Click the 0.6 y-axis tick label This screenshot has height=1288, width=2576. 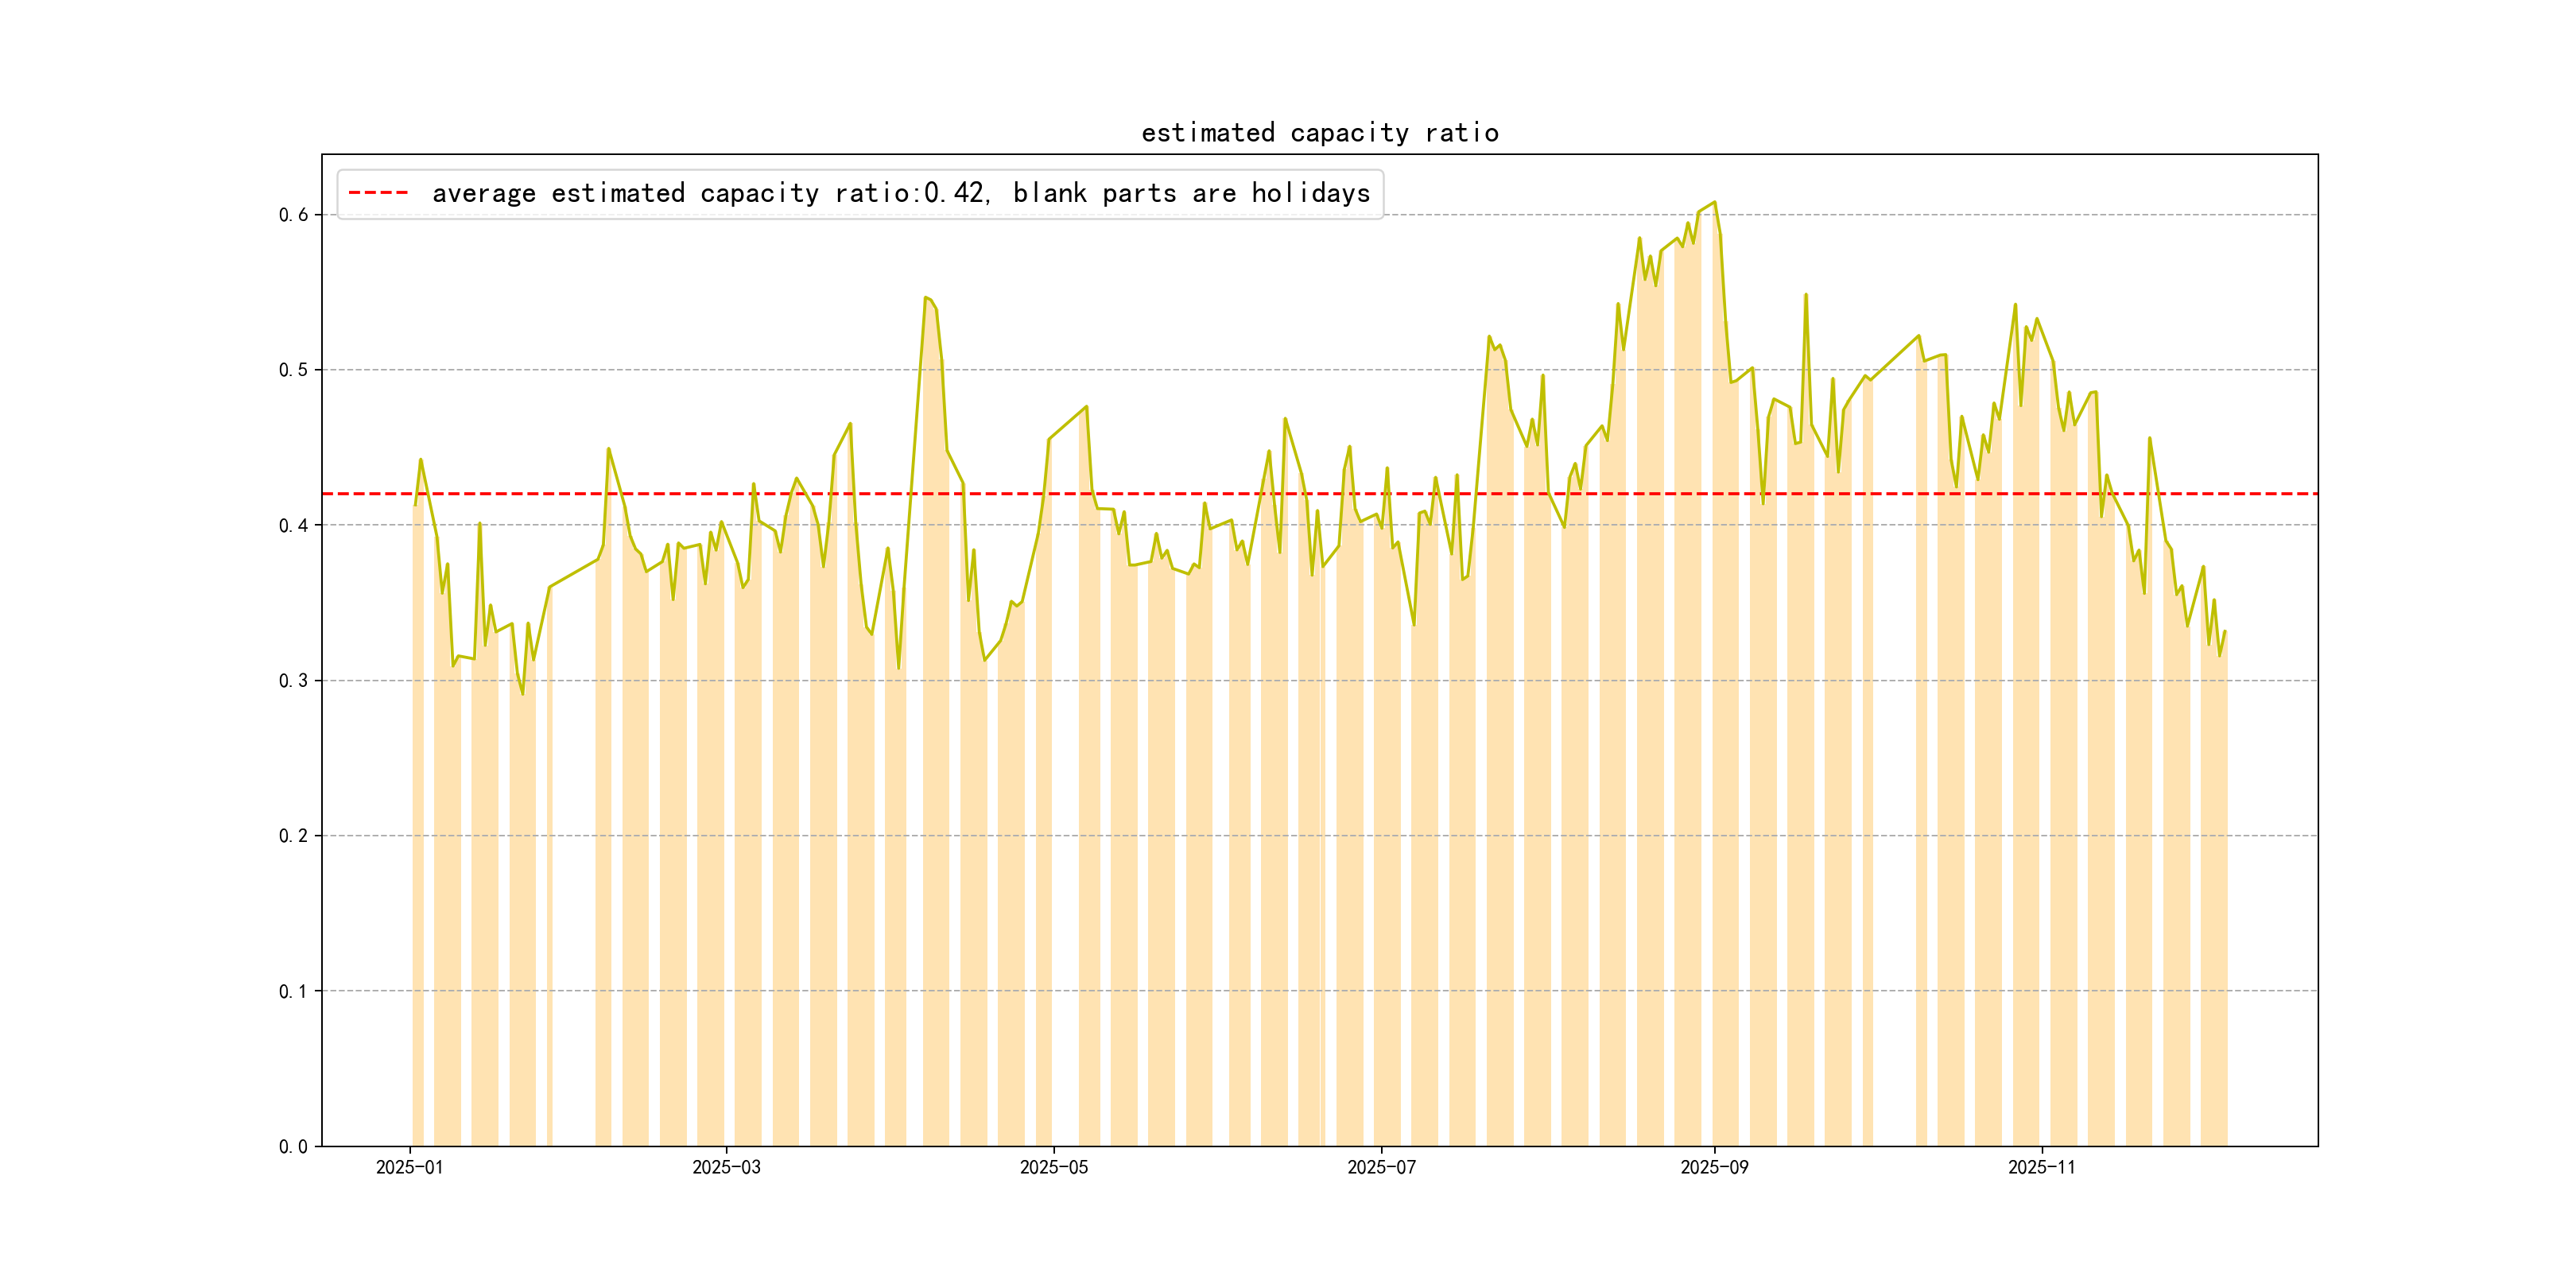pyautogui.click(x=293, y=215)
